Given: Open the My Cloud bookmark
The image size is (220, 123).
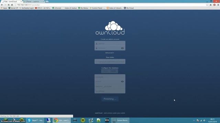Looking at the screenshot, I should [129, 8].
